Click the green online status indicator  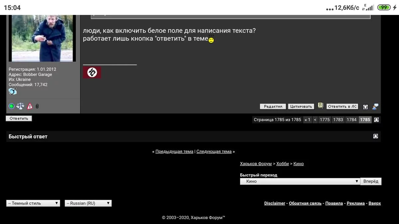pos(11,106)
